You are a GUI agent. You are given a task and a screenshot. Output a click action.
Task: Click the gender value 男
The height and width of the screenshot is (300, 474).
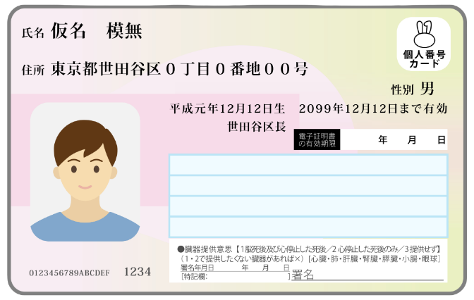click(427, 89)
